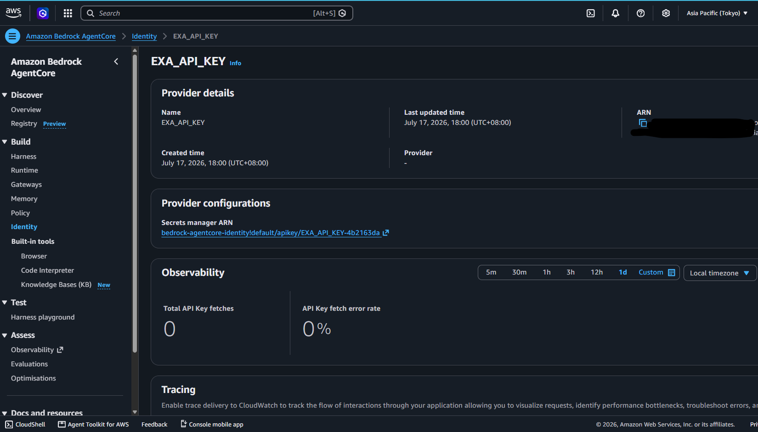Collapse the Docs and resources section
This screenshot has height=432, width=758.
click(x=5, y=413)
